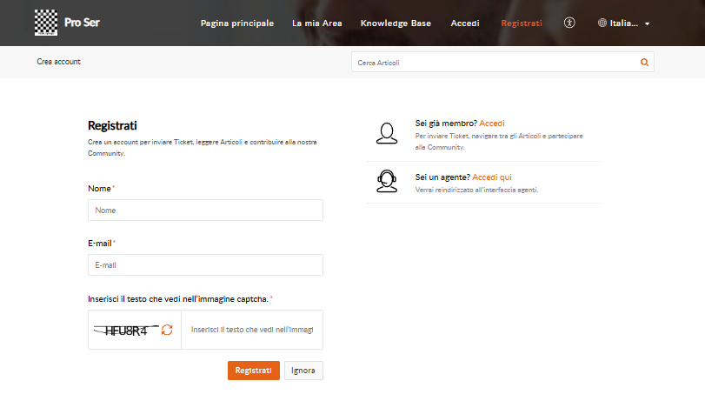Screen dimensions: 705x401
Task: Click the globe language icon
Action: (602, 23)
